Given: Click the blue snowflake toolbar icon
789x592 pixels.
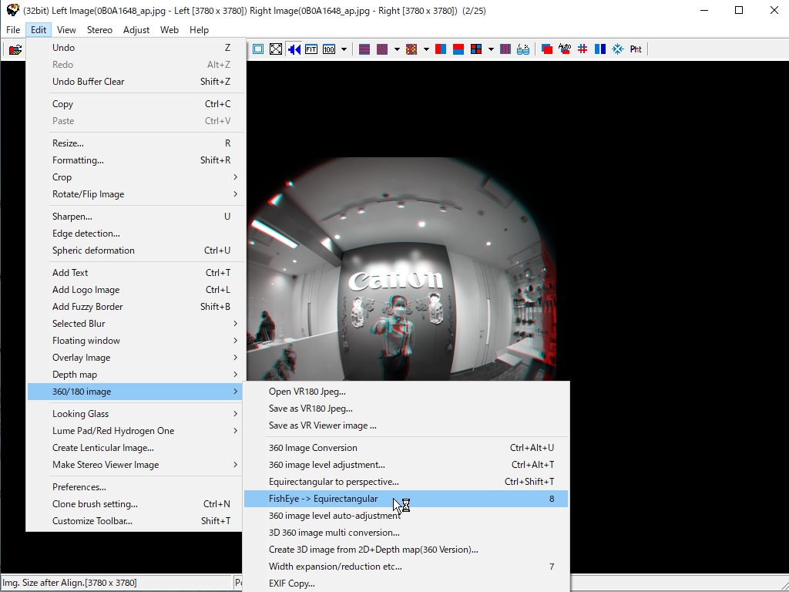Looking at the screenshot, I should (x=618, y=49).
